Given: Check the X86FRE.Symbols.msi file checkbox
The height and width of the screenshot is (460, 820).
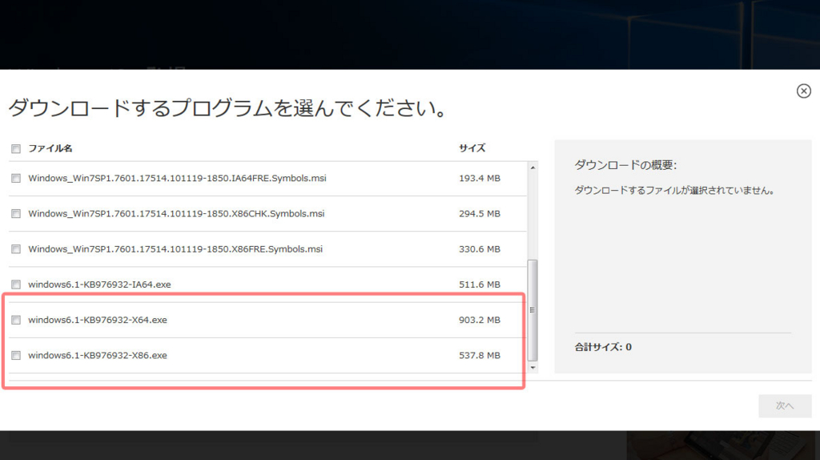Looking at the screenshot, I should point(16,249).
